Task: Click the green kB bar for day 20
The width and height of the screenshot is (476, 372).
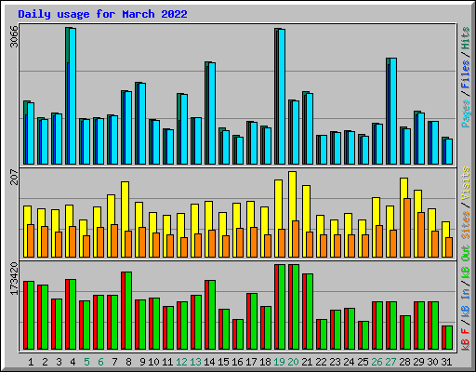Action: 296,307
